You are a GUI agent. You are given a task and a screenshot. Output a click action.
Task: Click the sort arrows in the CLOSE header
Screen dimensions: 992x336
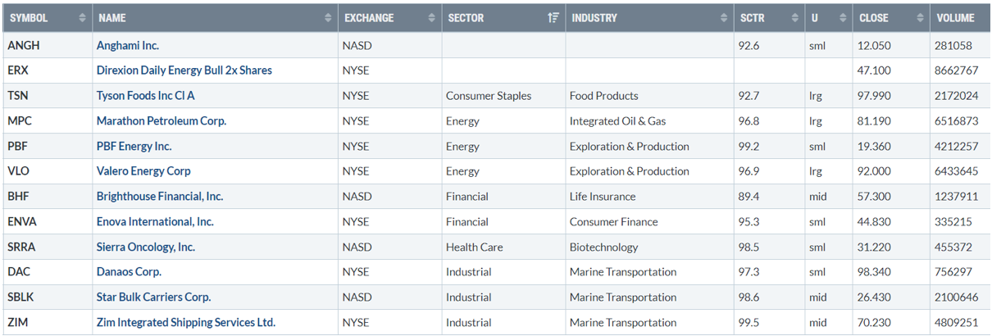(919, 18)
